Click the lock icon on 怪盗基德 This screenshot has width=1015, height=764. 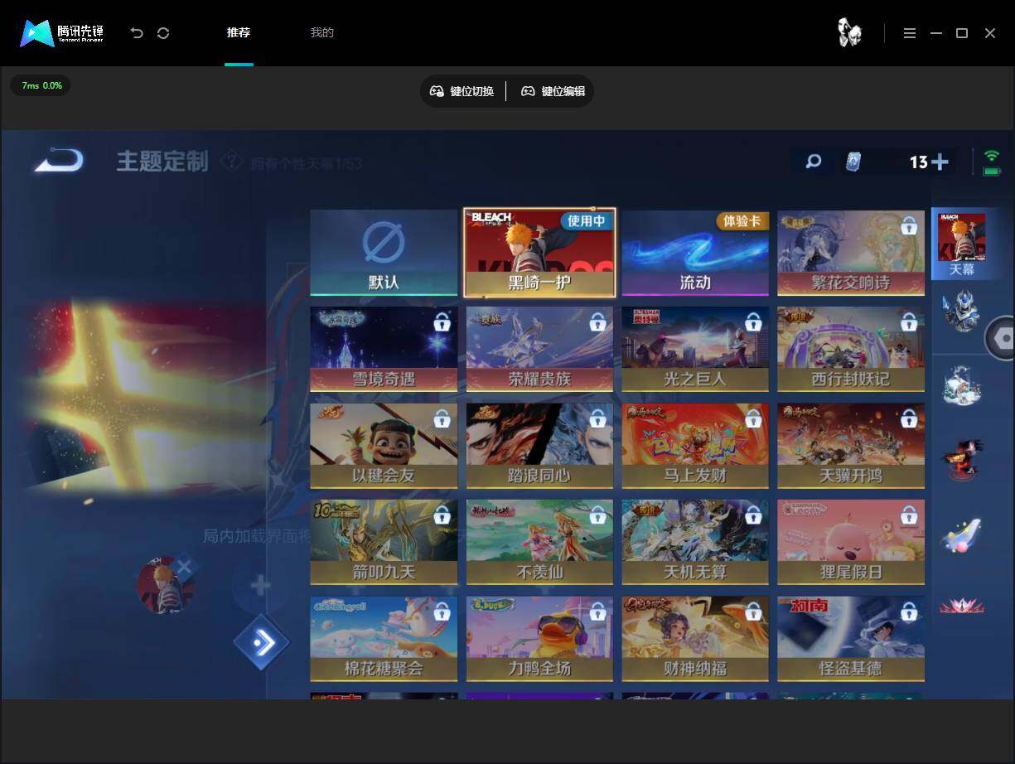pyautogui.click(x=909, y=612)
